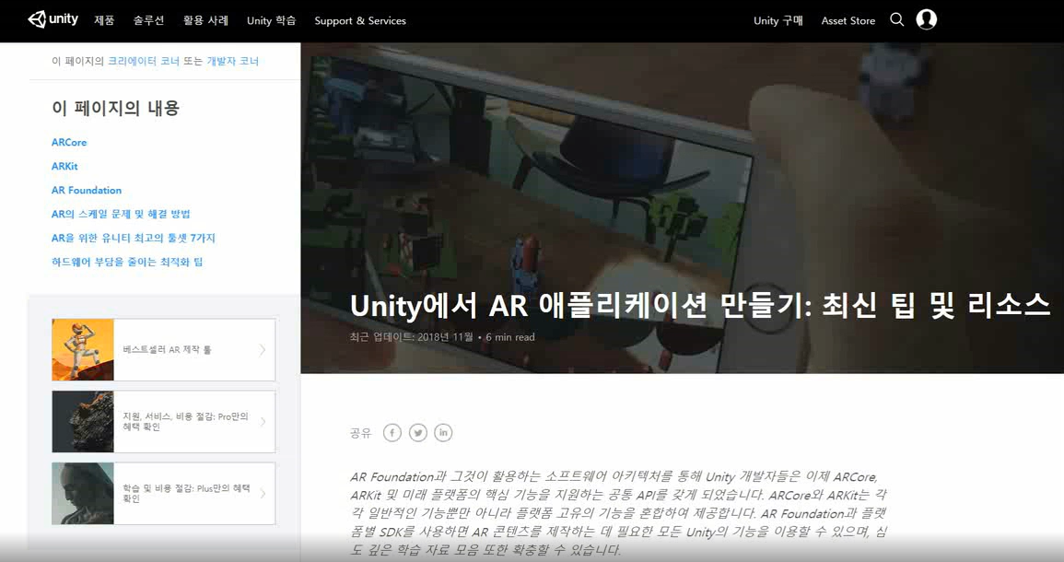Image resolution: width=1064 pixels, height=562 pixels.
Task: Share the article on LinkedIn
Action: 443,432
